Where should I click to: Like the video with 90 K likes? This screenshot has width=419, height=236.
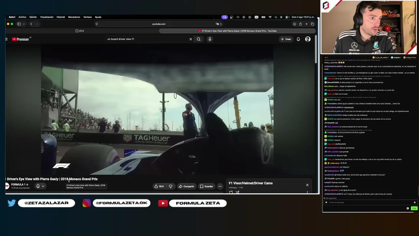pyautogui.click(x=159, y=187)
